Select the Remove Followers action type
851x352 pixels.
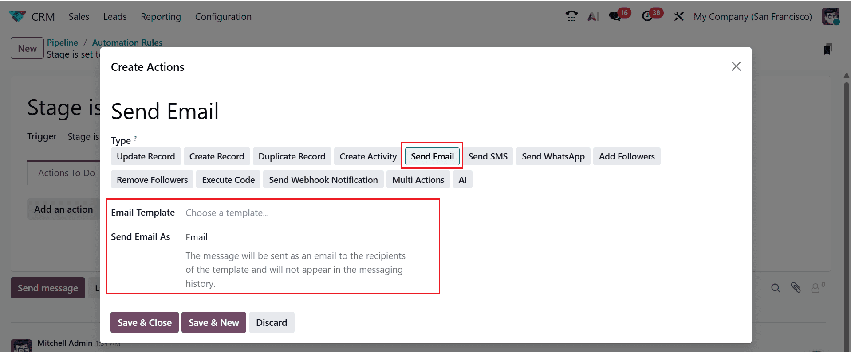click(x=152, y=180)
